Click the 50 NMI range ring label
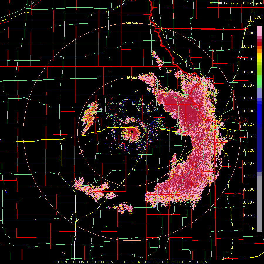Image resolution: width=264 pixels, height=264 pixels. pyautogui.click(x=132, y=77)
